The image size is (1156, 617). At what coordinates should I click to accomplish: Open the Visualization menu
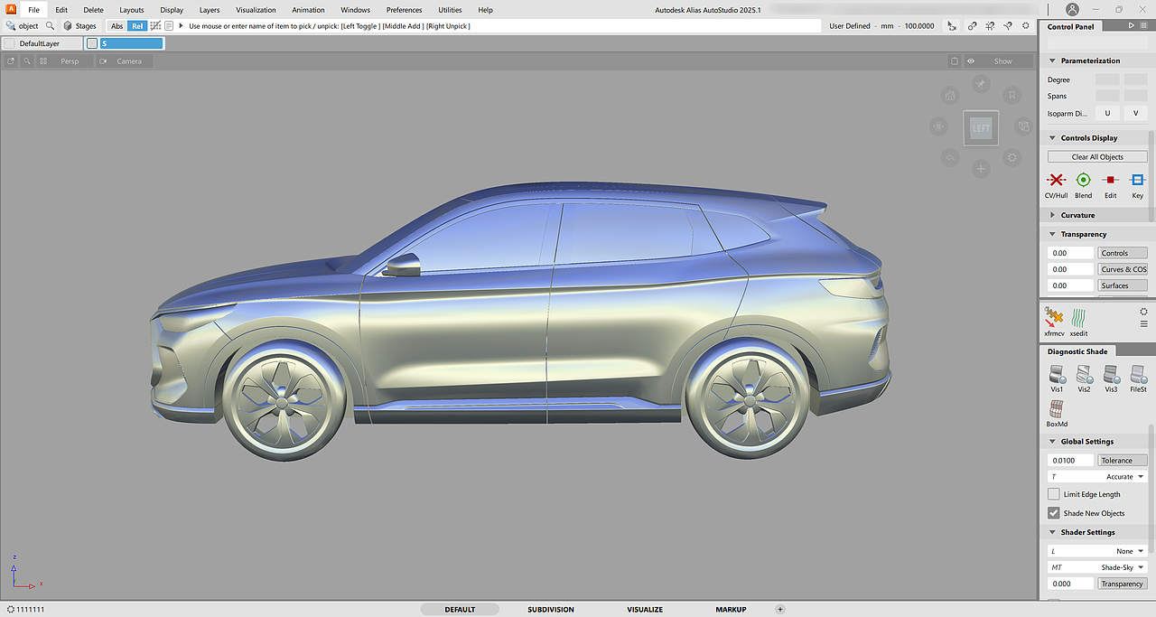(256, 10)
